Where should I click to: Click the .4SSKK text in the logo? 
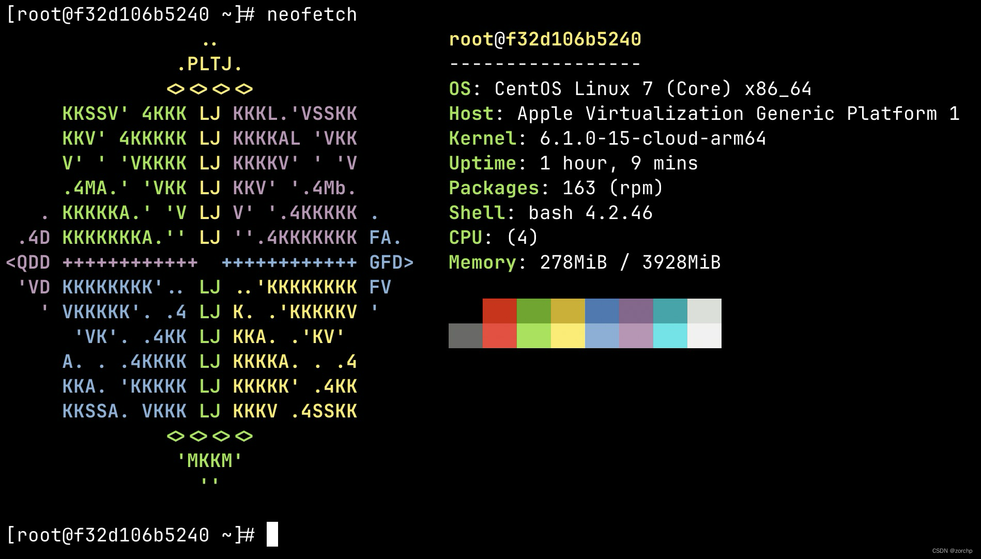pos(324,411)
